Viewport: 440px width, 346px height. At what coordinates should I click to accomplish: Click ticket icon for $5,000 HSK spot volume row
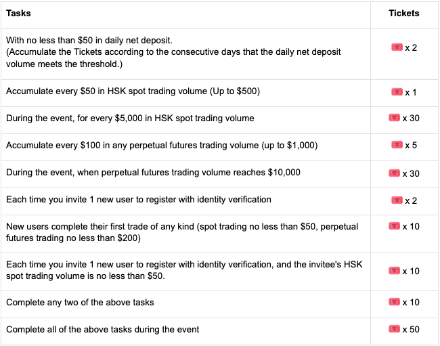(395, 118)
